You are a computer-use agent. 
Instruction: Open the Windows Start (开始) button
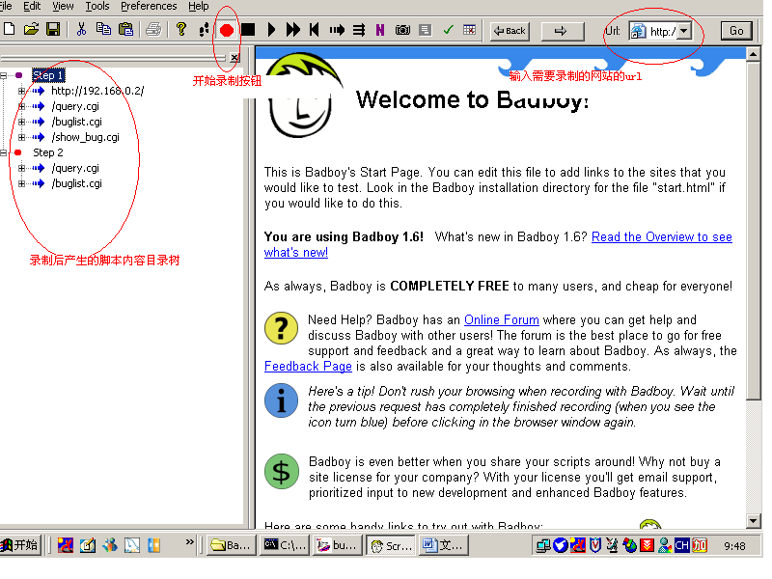point(19,545)
